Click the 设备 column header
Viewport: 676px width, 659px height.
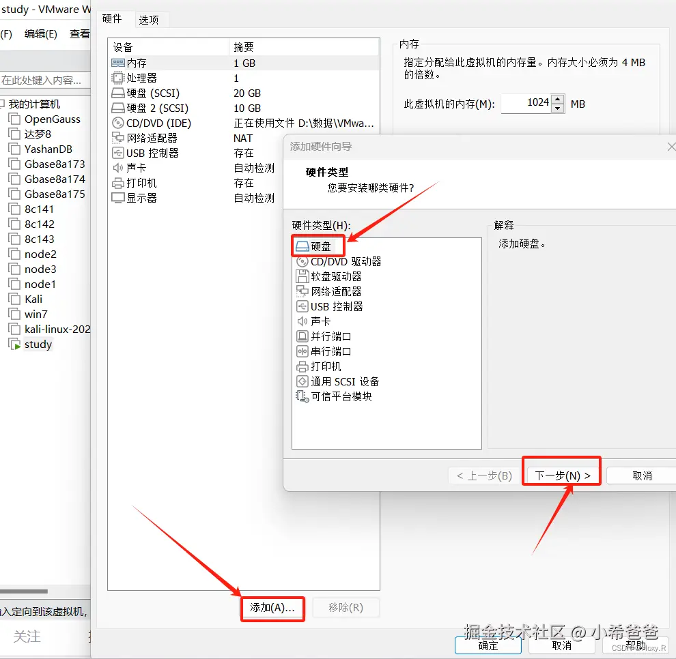[169, 47]
